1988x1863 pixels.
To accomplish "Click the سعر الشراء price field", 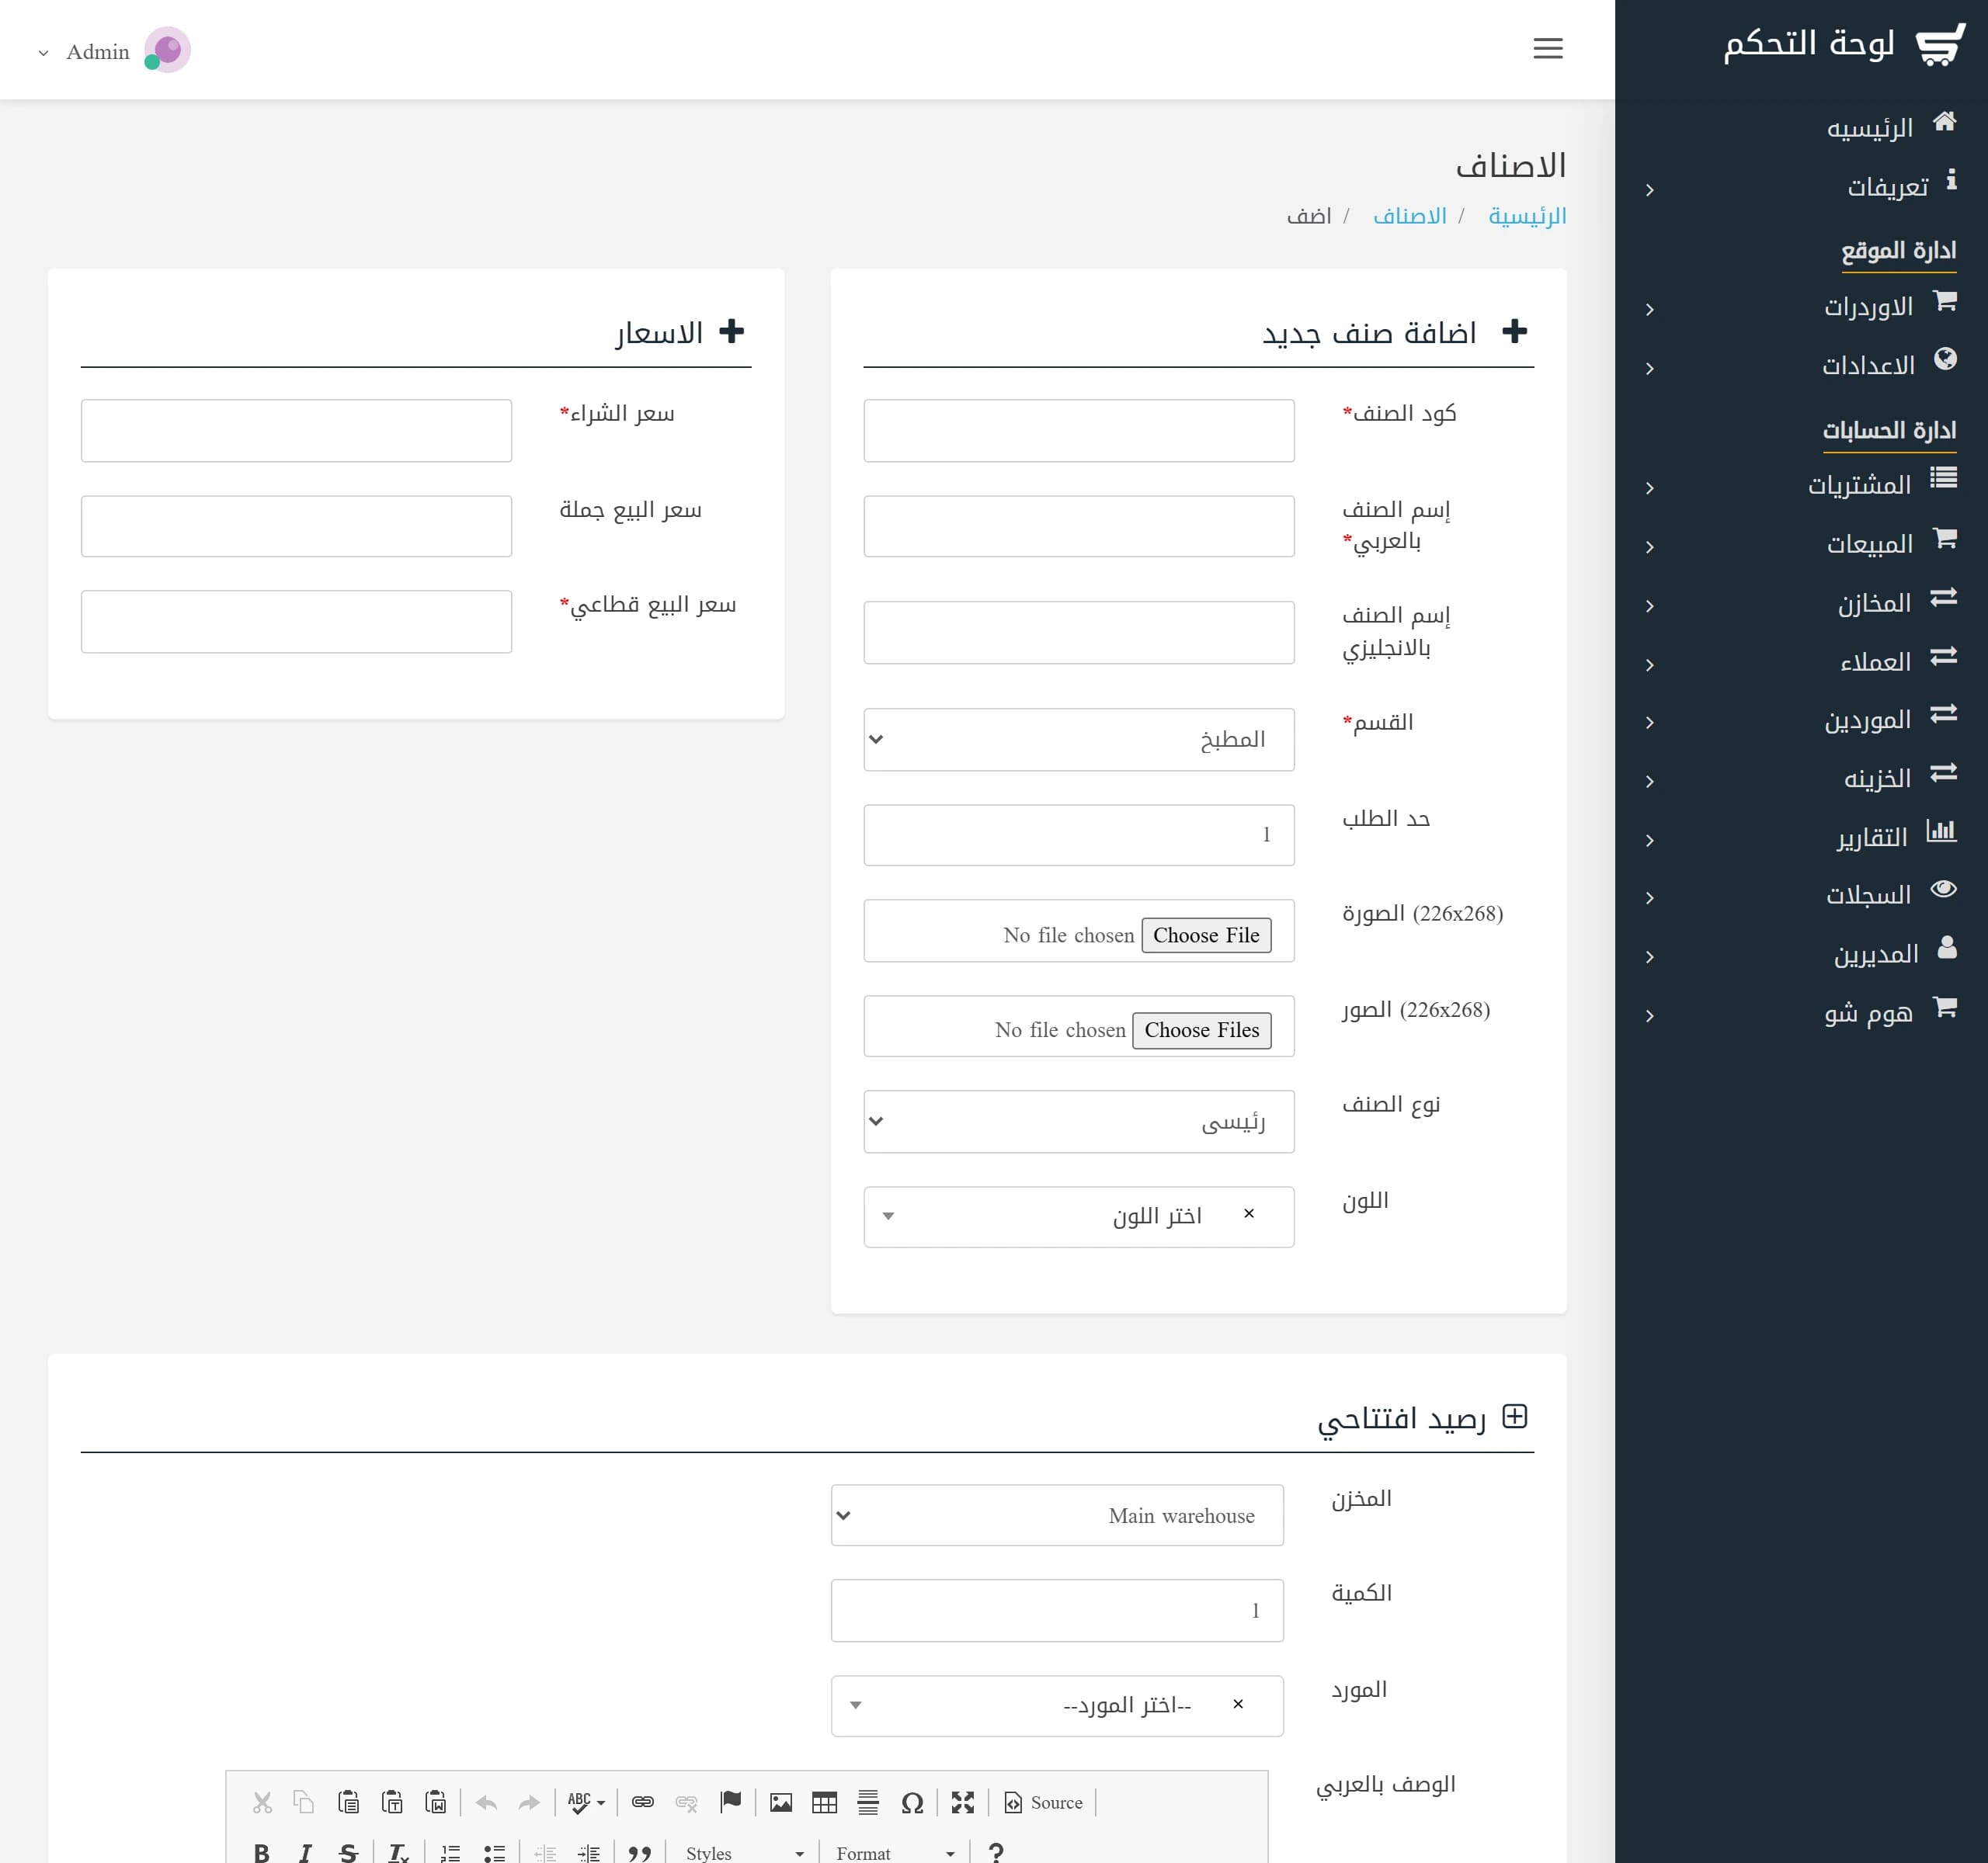I will [296, 431].
